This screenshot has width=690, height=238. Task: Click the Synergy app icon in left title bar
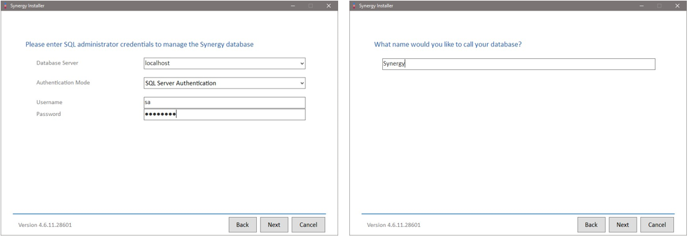tap(6, 6)
